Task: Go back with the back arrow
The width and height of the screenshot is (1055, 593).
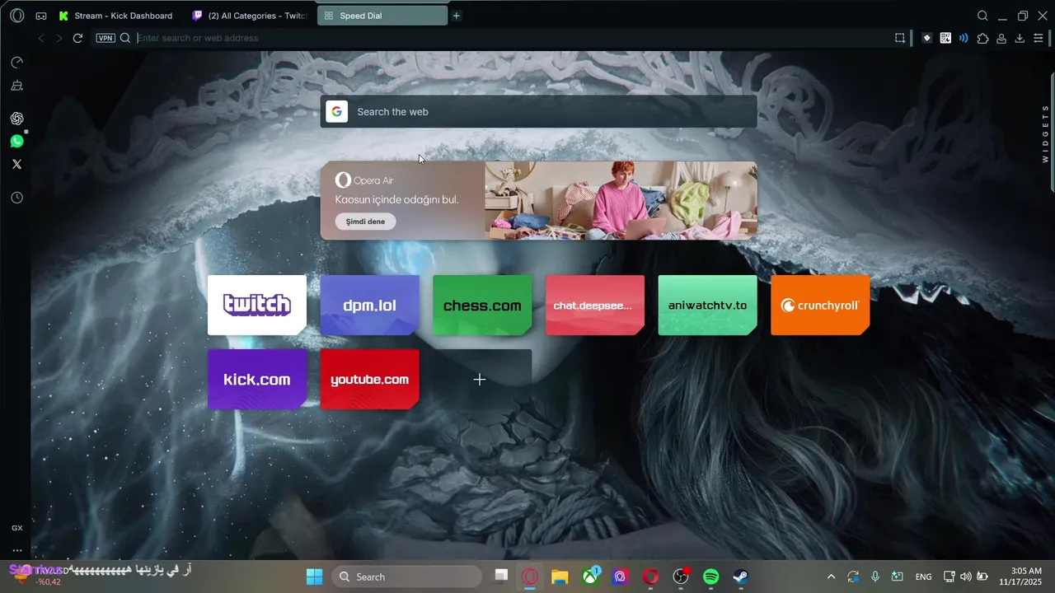Action: [41, 38]
